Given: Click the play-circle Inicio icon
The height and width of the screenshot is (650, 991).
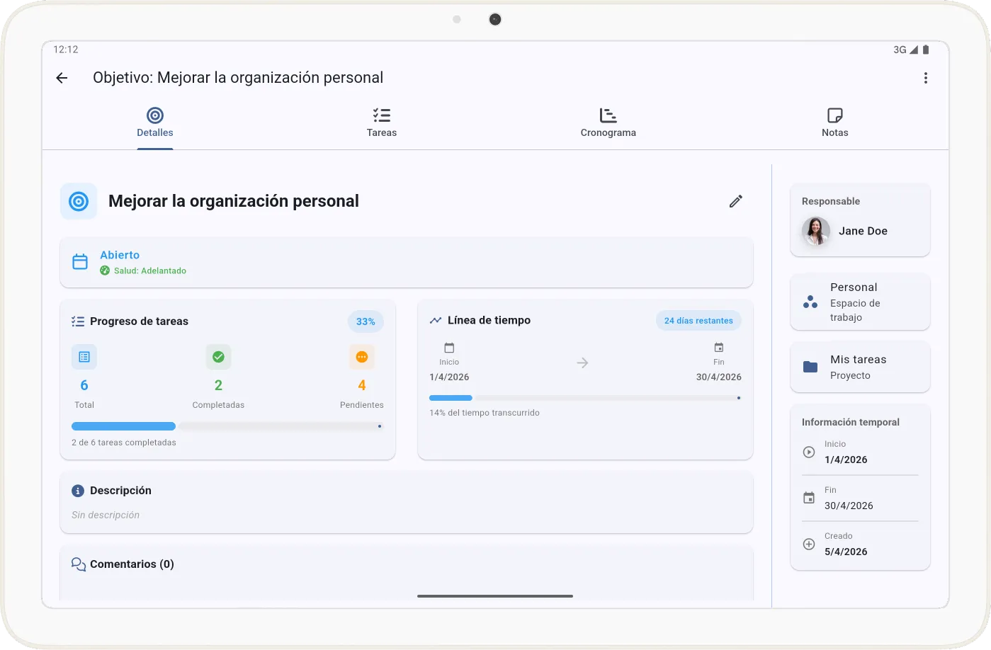Looking at the screenshot, I should (x=809, y=452).
